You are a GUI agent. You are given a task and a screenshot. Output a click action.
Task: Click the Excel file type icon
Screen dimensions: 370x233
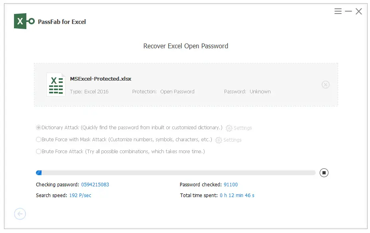click(x=56, y=85)
